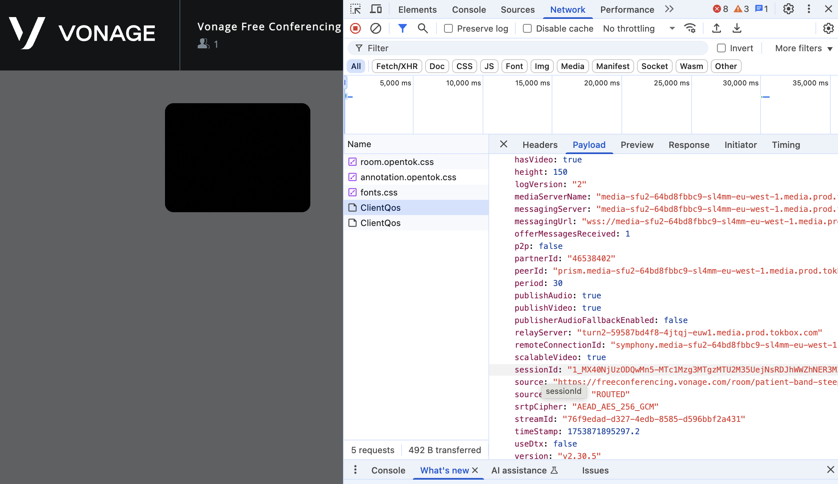Check the Invert filter checkbox
838x484 pixels.
click(x=721, y=48)
